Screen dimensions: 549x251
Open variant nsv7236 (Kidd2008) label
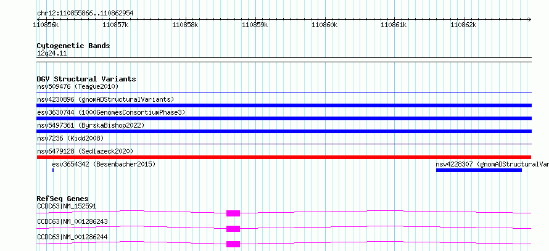coord(70,138)
